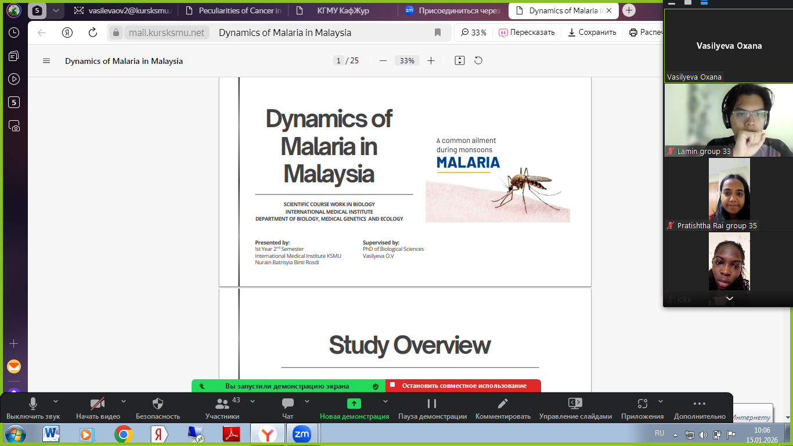This screenshot has height=446, width=793.
Task: Open Adobe Acrobat from the taskbar
Action: click(232, 434)
